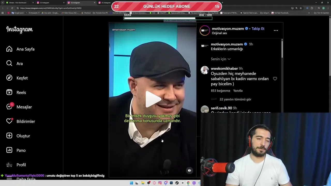Go back to previous page
Screen dimensions: 331x186
(x=3, y=8)
